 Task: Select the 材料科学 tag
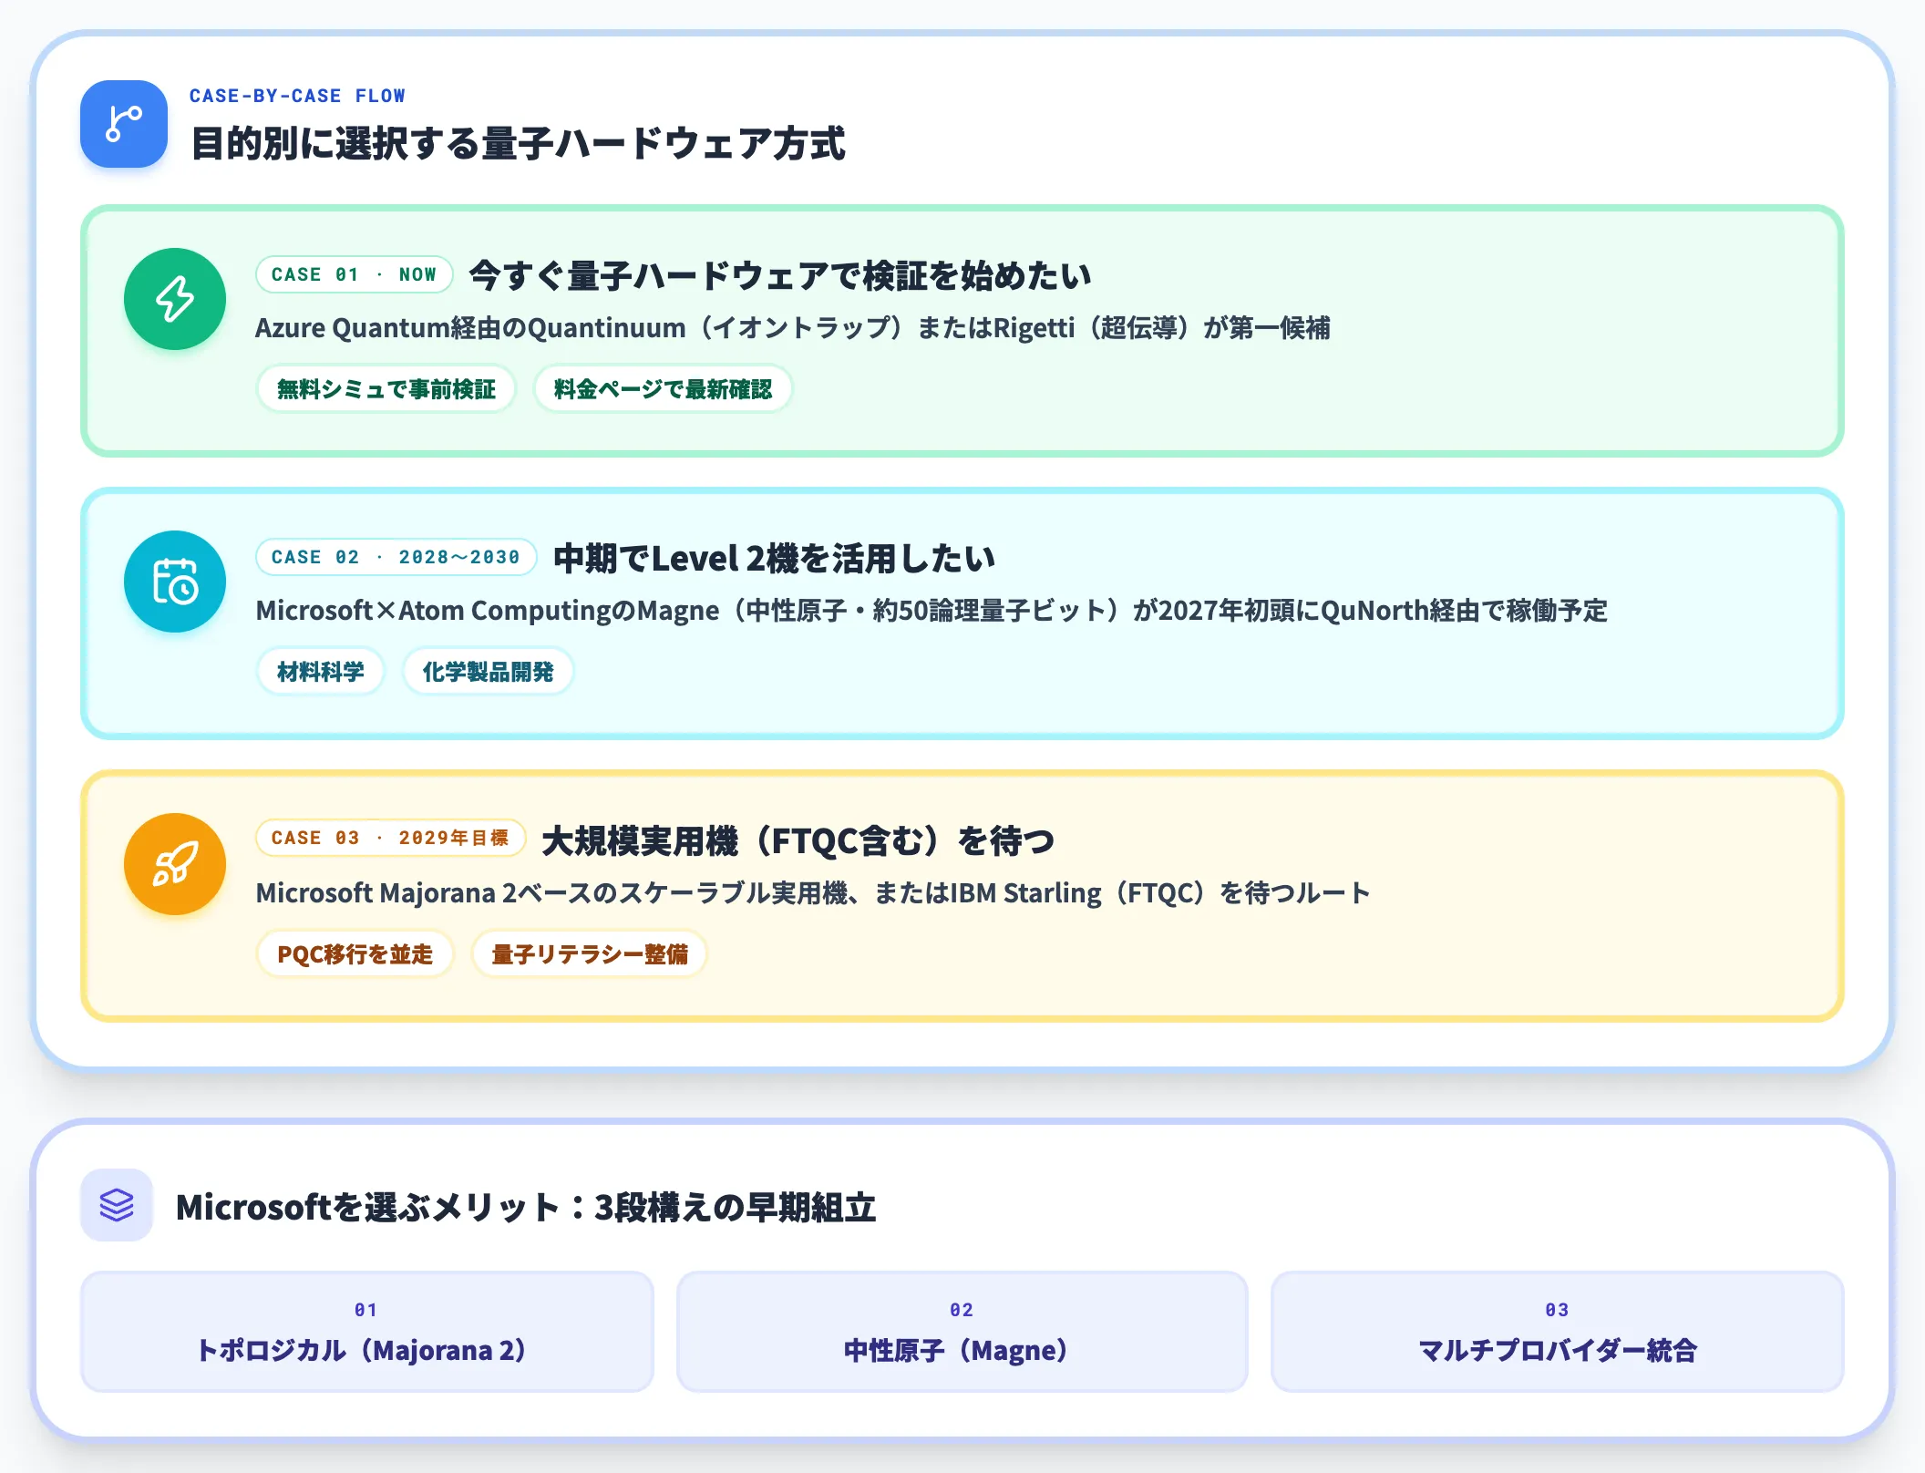pos(321,672)
